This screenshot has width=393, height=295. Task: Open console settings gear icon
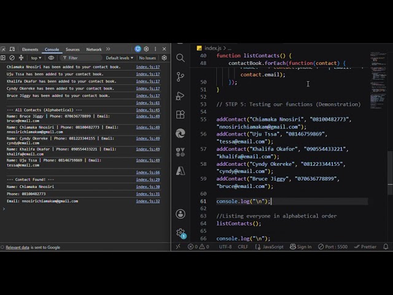164,58
